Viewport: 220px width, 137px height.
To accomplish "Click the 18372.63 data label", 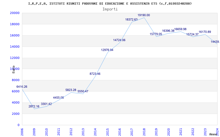I will click(x=131, y=19).
